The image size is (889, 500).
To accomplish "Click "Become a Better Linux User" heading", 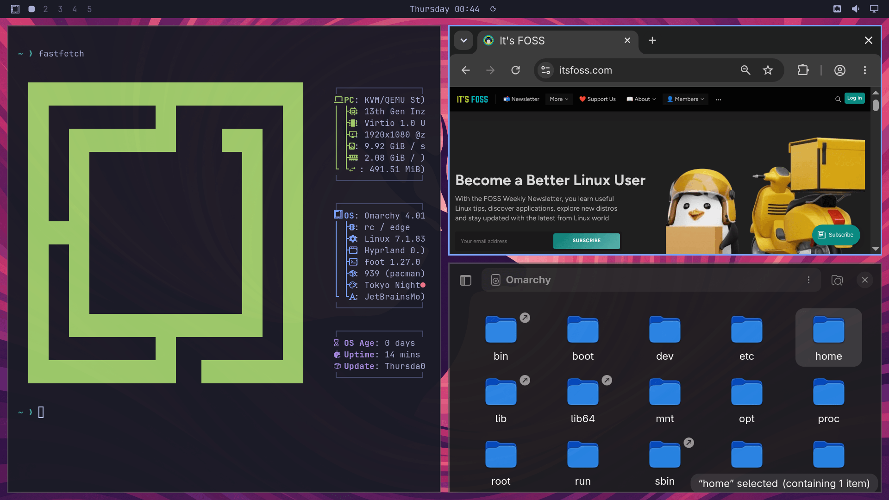I will tap(550, 180).
